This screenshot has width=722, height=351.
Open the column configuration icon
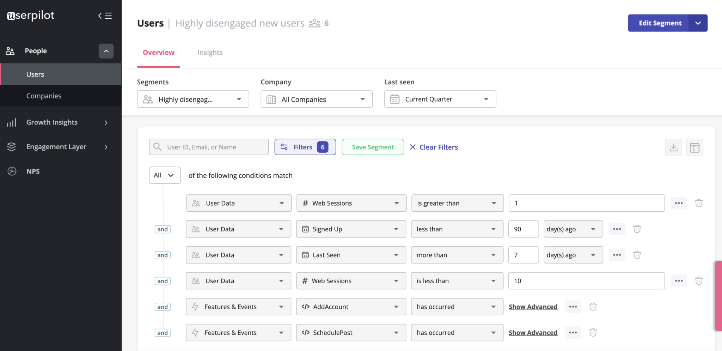[694, 147]
